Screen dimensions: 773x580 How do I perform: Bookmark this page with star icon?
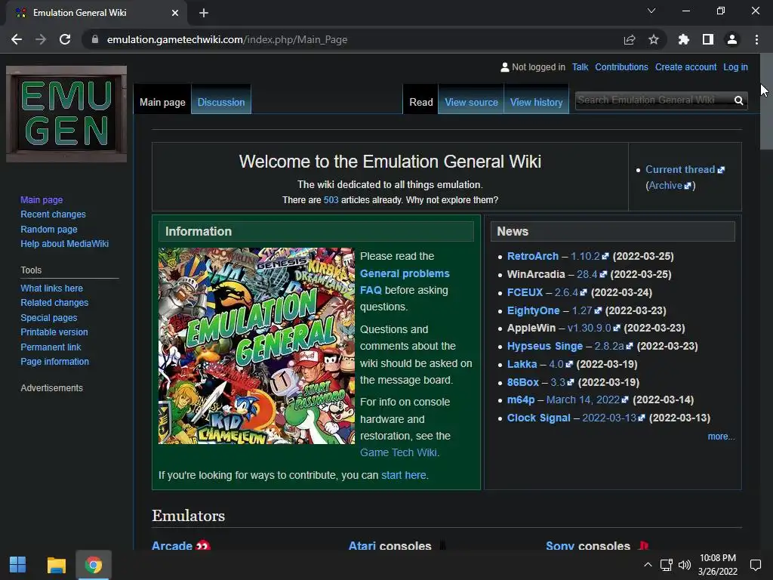(654, 39)
